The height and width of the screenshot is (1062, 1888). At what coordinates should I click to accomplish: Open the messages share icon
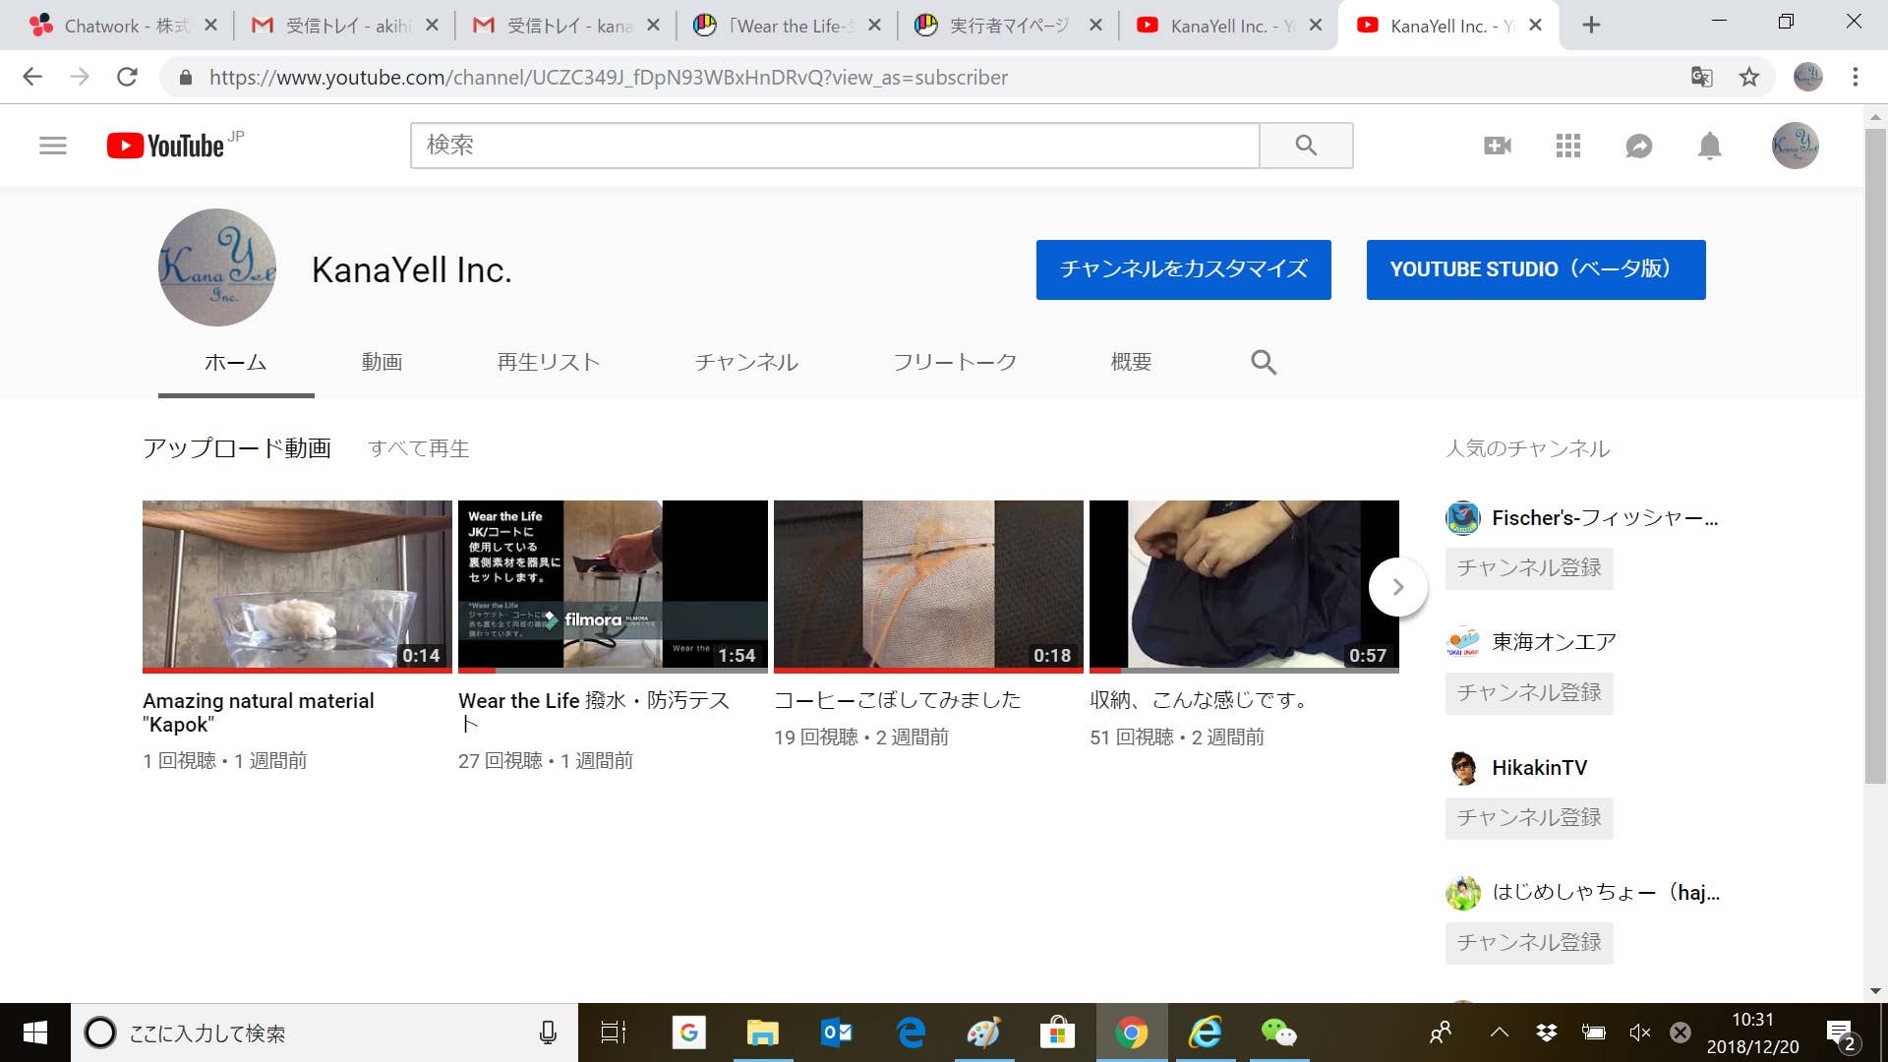click(1639, 146)
